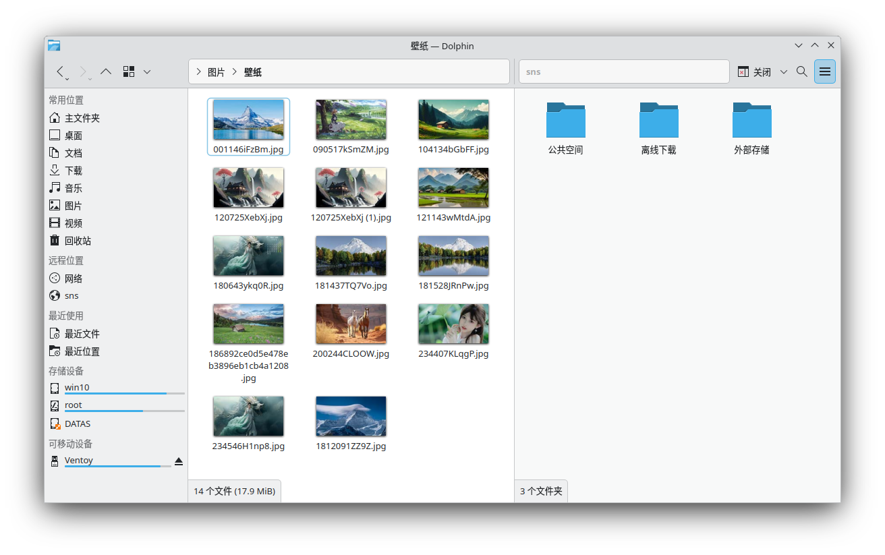Select 图片 in the places sidebar
The height and width of the screenshot is (555, 885).
click(115, 206)
